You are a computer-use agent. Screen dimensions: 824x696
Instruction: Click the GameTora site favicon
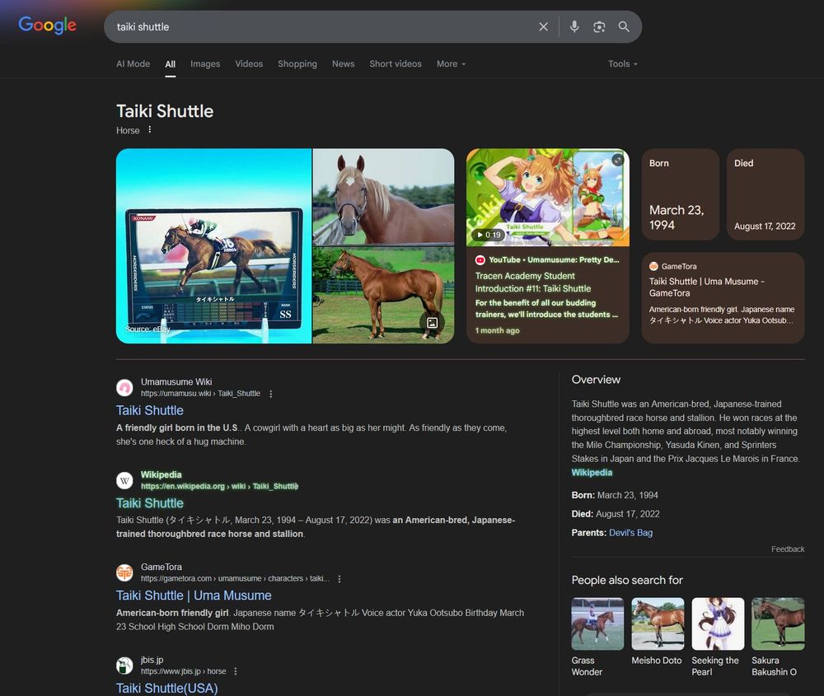(x=124, y=572)
